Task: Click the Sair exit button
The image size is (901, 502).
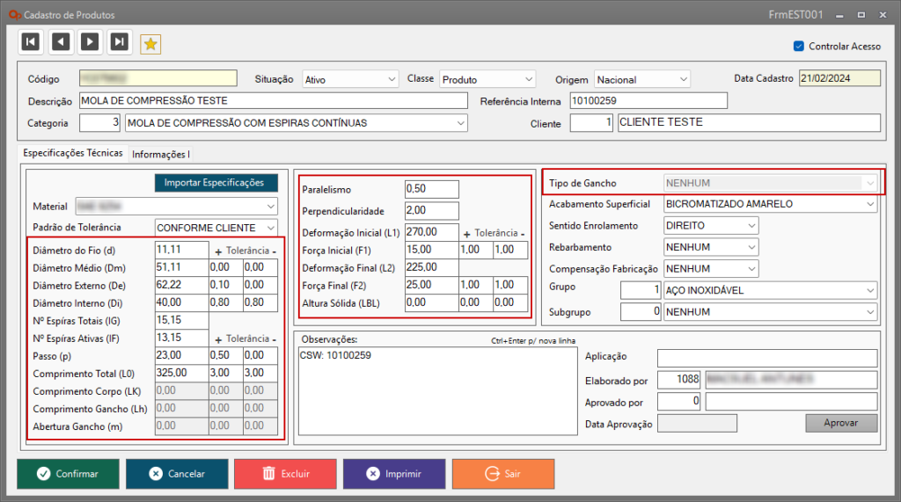Action: coord(502,474)
